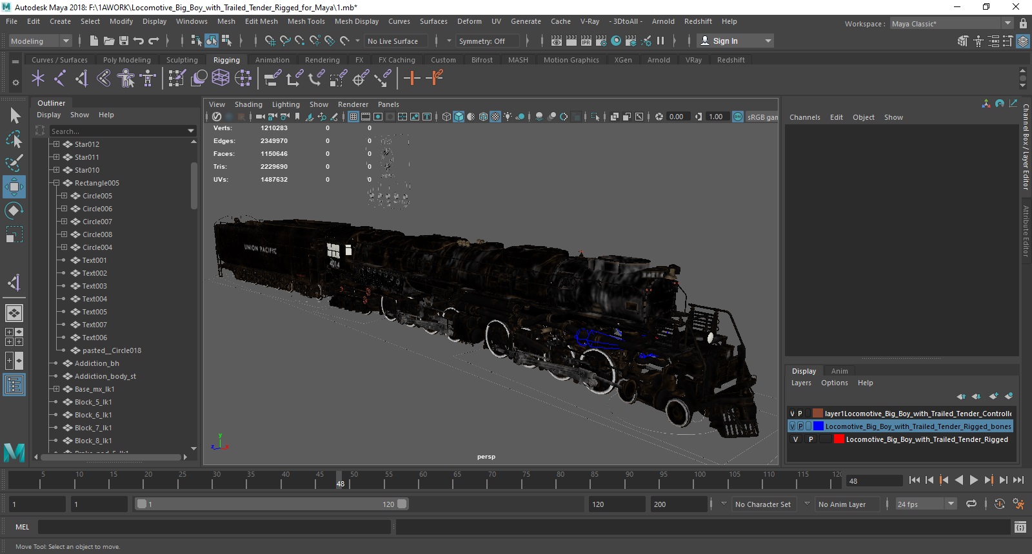1032x554 pixels.
Task: Switch to the Poly Modeling shelf tab
Action: click(x=127, y=60)
